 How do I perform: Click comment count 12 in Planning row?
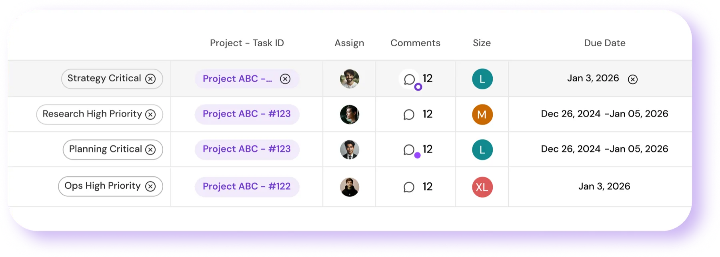[x=428, y=150]
